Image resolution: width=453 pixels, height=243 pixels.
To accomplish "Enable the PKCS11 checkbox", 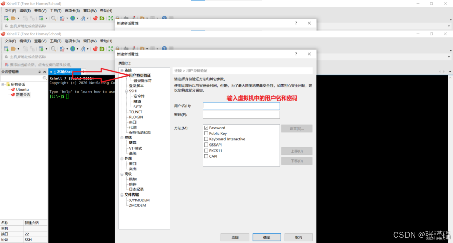I will click(206, 151).
